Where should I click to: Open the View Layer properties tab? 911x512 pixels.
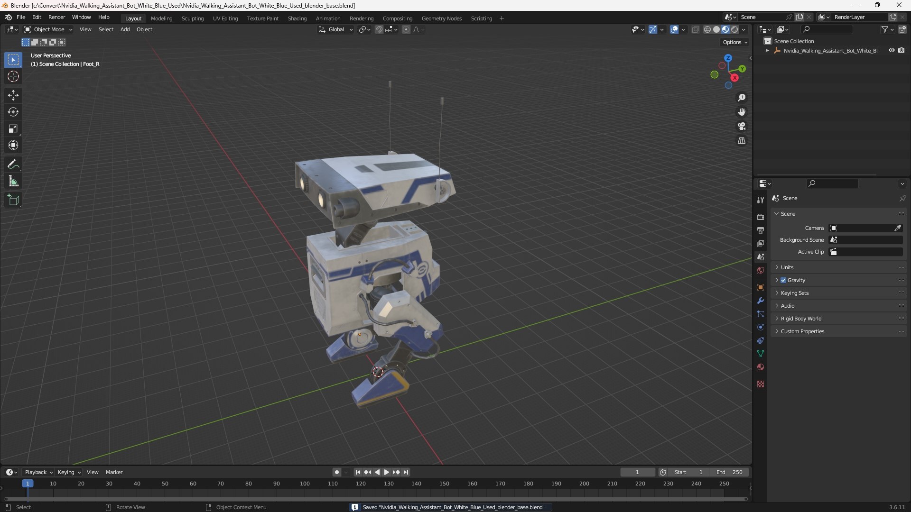point(761,243)
